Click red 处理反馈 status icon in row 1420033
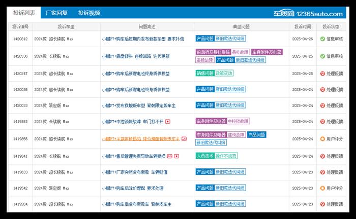The width and height of the screenshot is (356, 219). [322, 105]
